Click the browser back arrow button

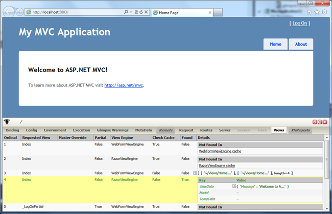[8, 11]
